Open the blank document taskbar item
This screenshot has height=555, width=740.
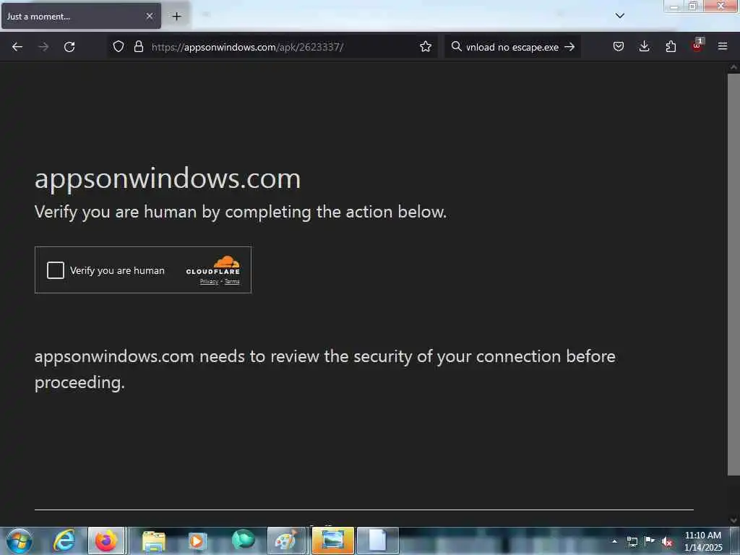coord(377,541)
